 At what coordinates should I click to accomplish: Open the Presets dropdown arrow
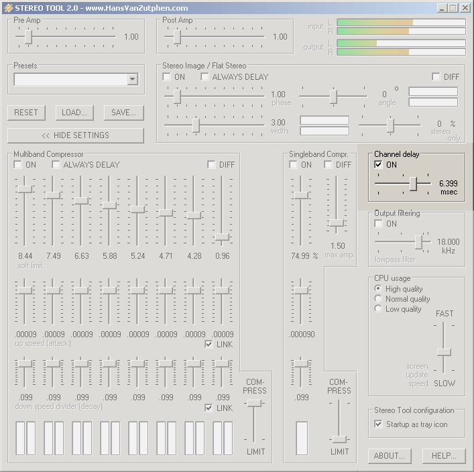(x=132, y=80)
